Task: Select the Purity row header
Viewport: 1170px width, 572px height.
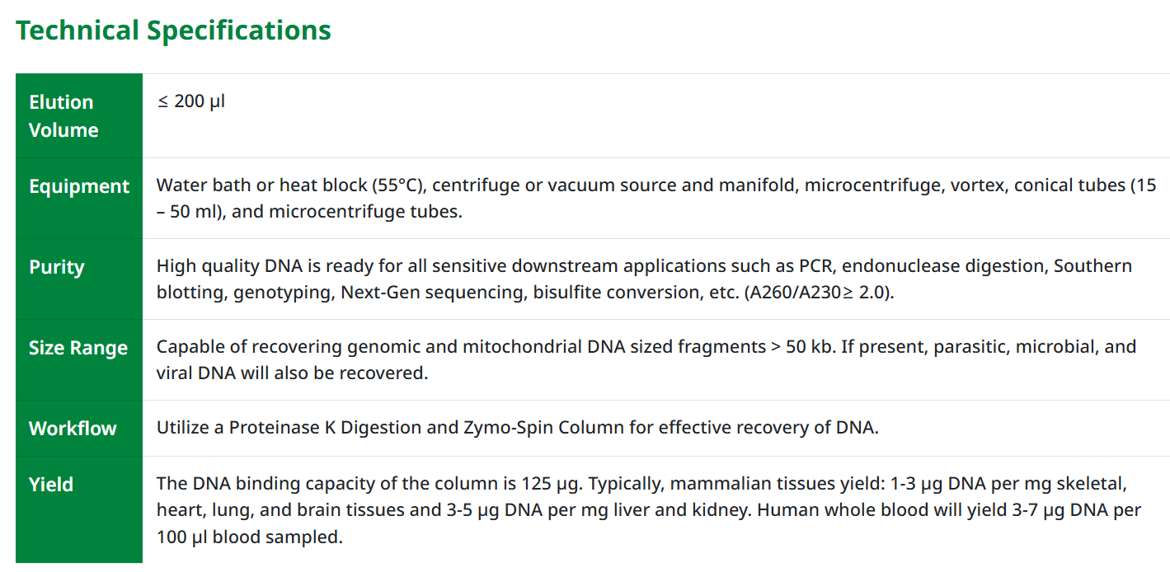Action: [x=57, y=267]
